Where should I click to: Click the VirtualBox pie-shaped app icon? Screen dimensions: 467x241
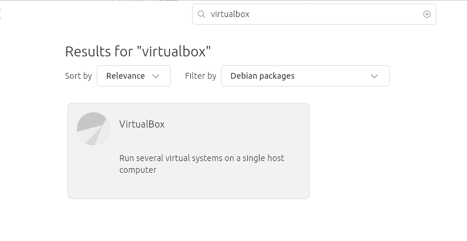point(93,128)
